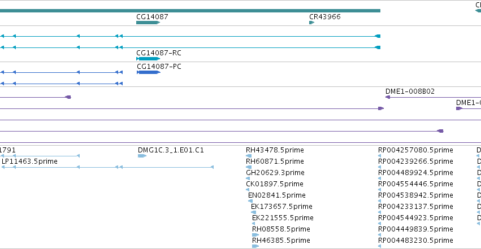Select the long teal gene span bar at top
Image resolution: width=481 pixels, height=249 pixels.
coord(190,11)
